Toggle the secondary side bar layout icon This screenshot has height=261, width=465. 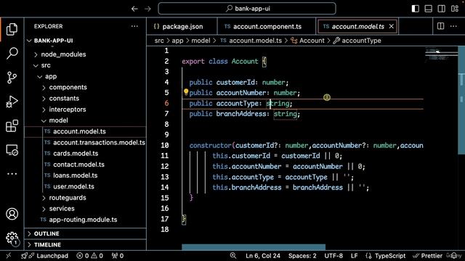pos(441,9)
